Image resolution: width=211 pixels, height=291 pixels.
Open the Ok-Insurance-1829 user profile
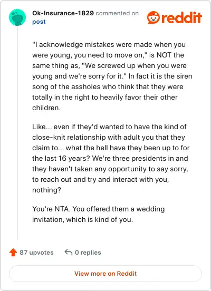(63, 13)
